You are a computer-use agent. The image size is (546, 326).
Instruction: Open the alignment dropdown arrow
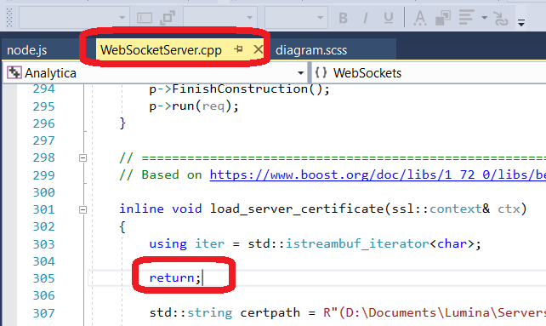point(484,17)
